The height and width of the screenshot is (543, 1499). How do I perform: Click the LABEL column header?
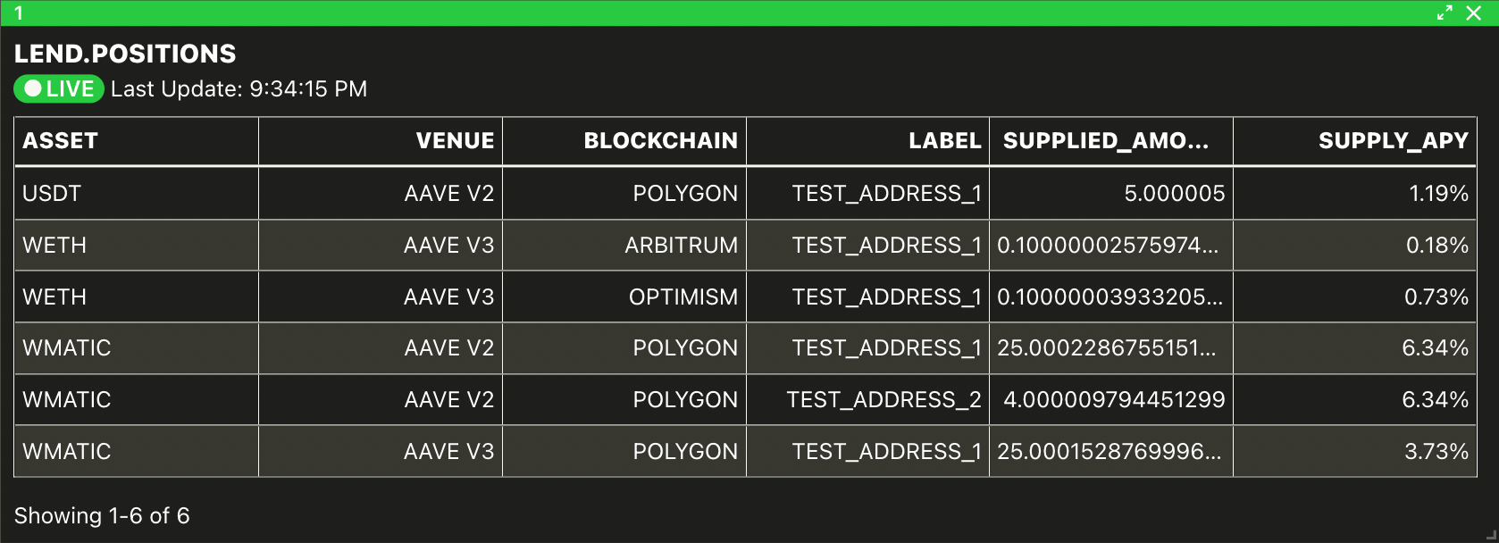click(x=868, y=141)
